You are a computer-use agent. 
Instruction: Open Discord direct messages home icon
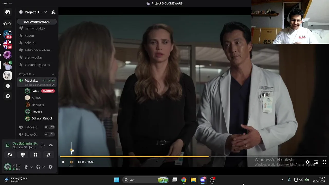8,12
